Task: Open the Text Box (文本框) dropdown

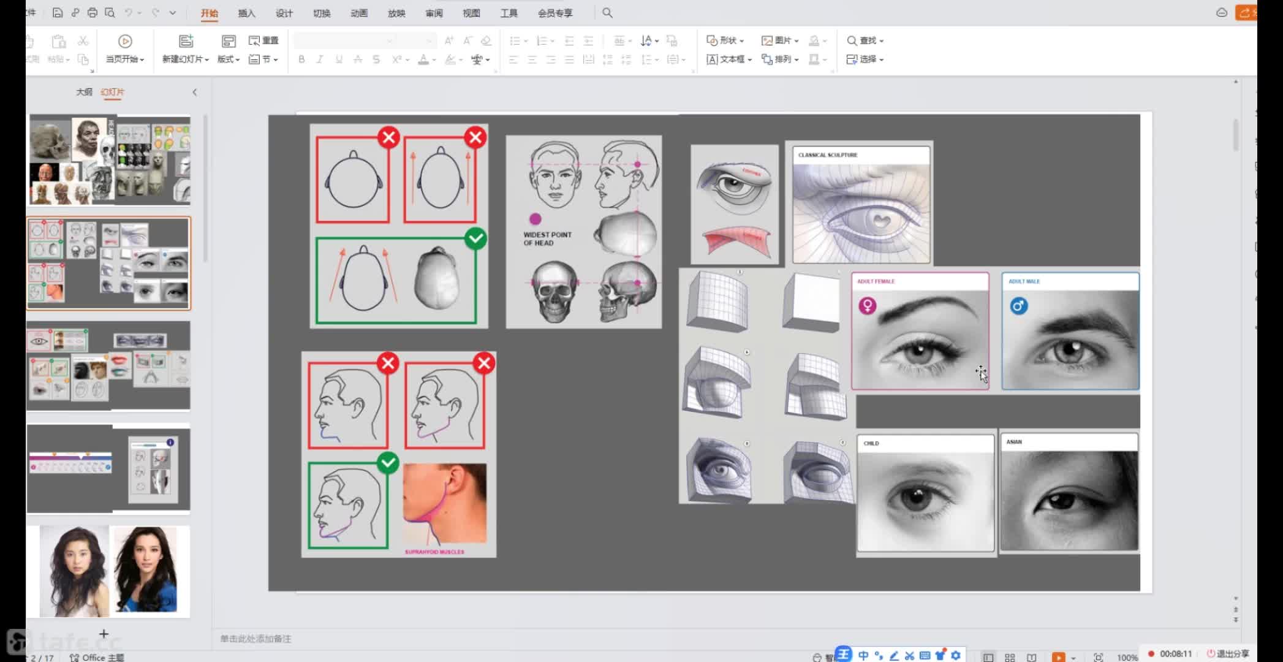Action: 729,59
